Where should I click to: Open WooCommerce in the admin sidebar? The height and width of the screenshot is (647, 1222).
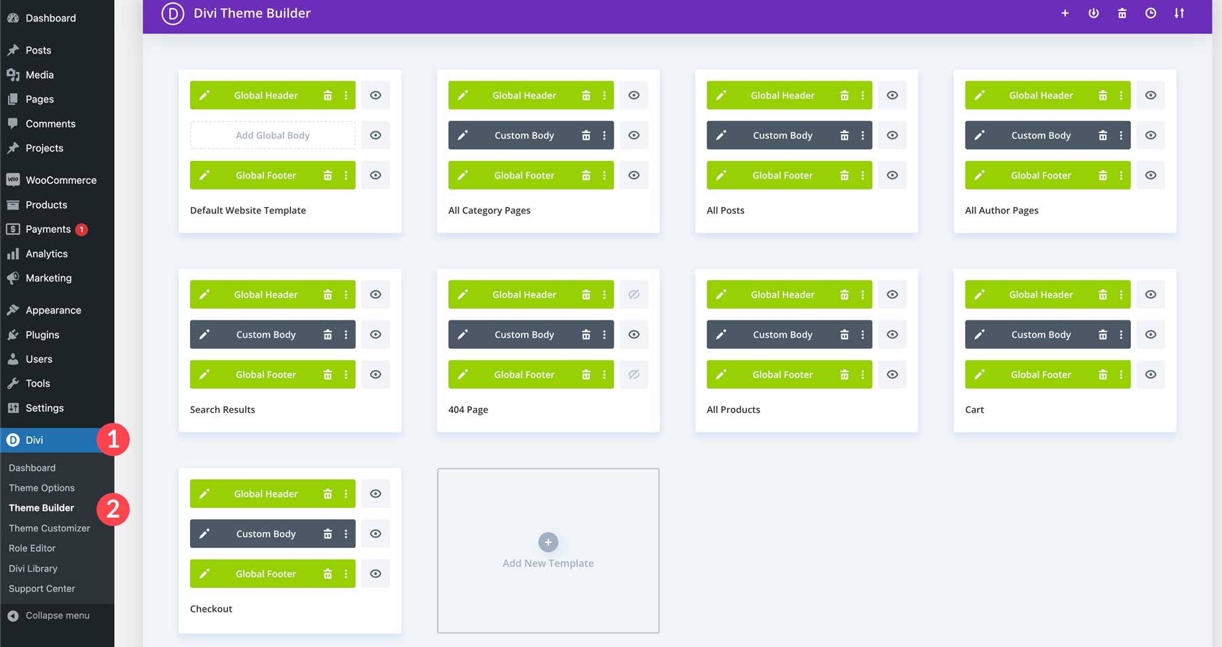(x=60, y=179)
